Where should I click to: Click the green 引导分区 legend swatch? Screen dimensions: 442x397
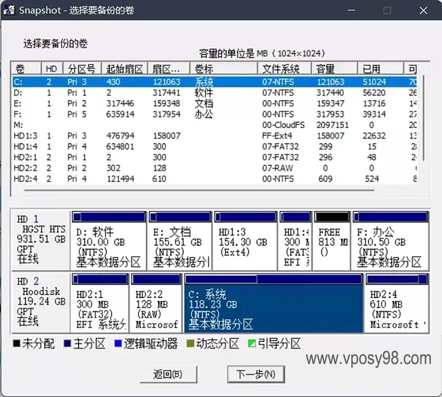[x=252, y=344]
